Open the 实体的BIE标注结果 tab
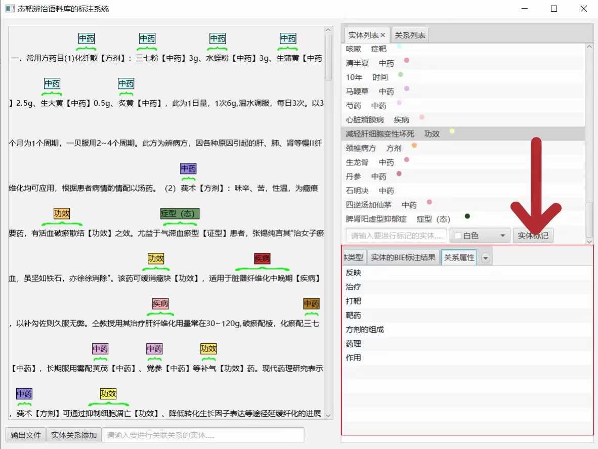 tap(403, 257)
